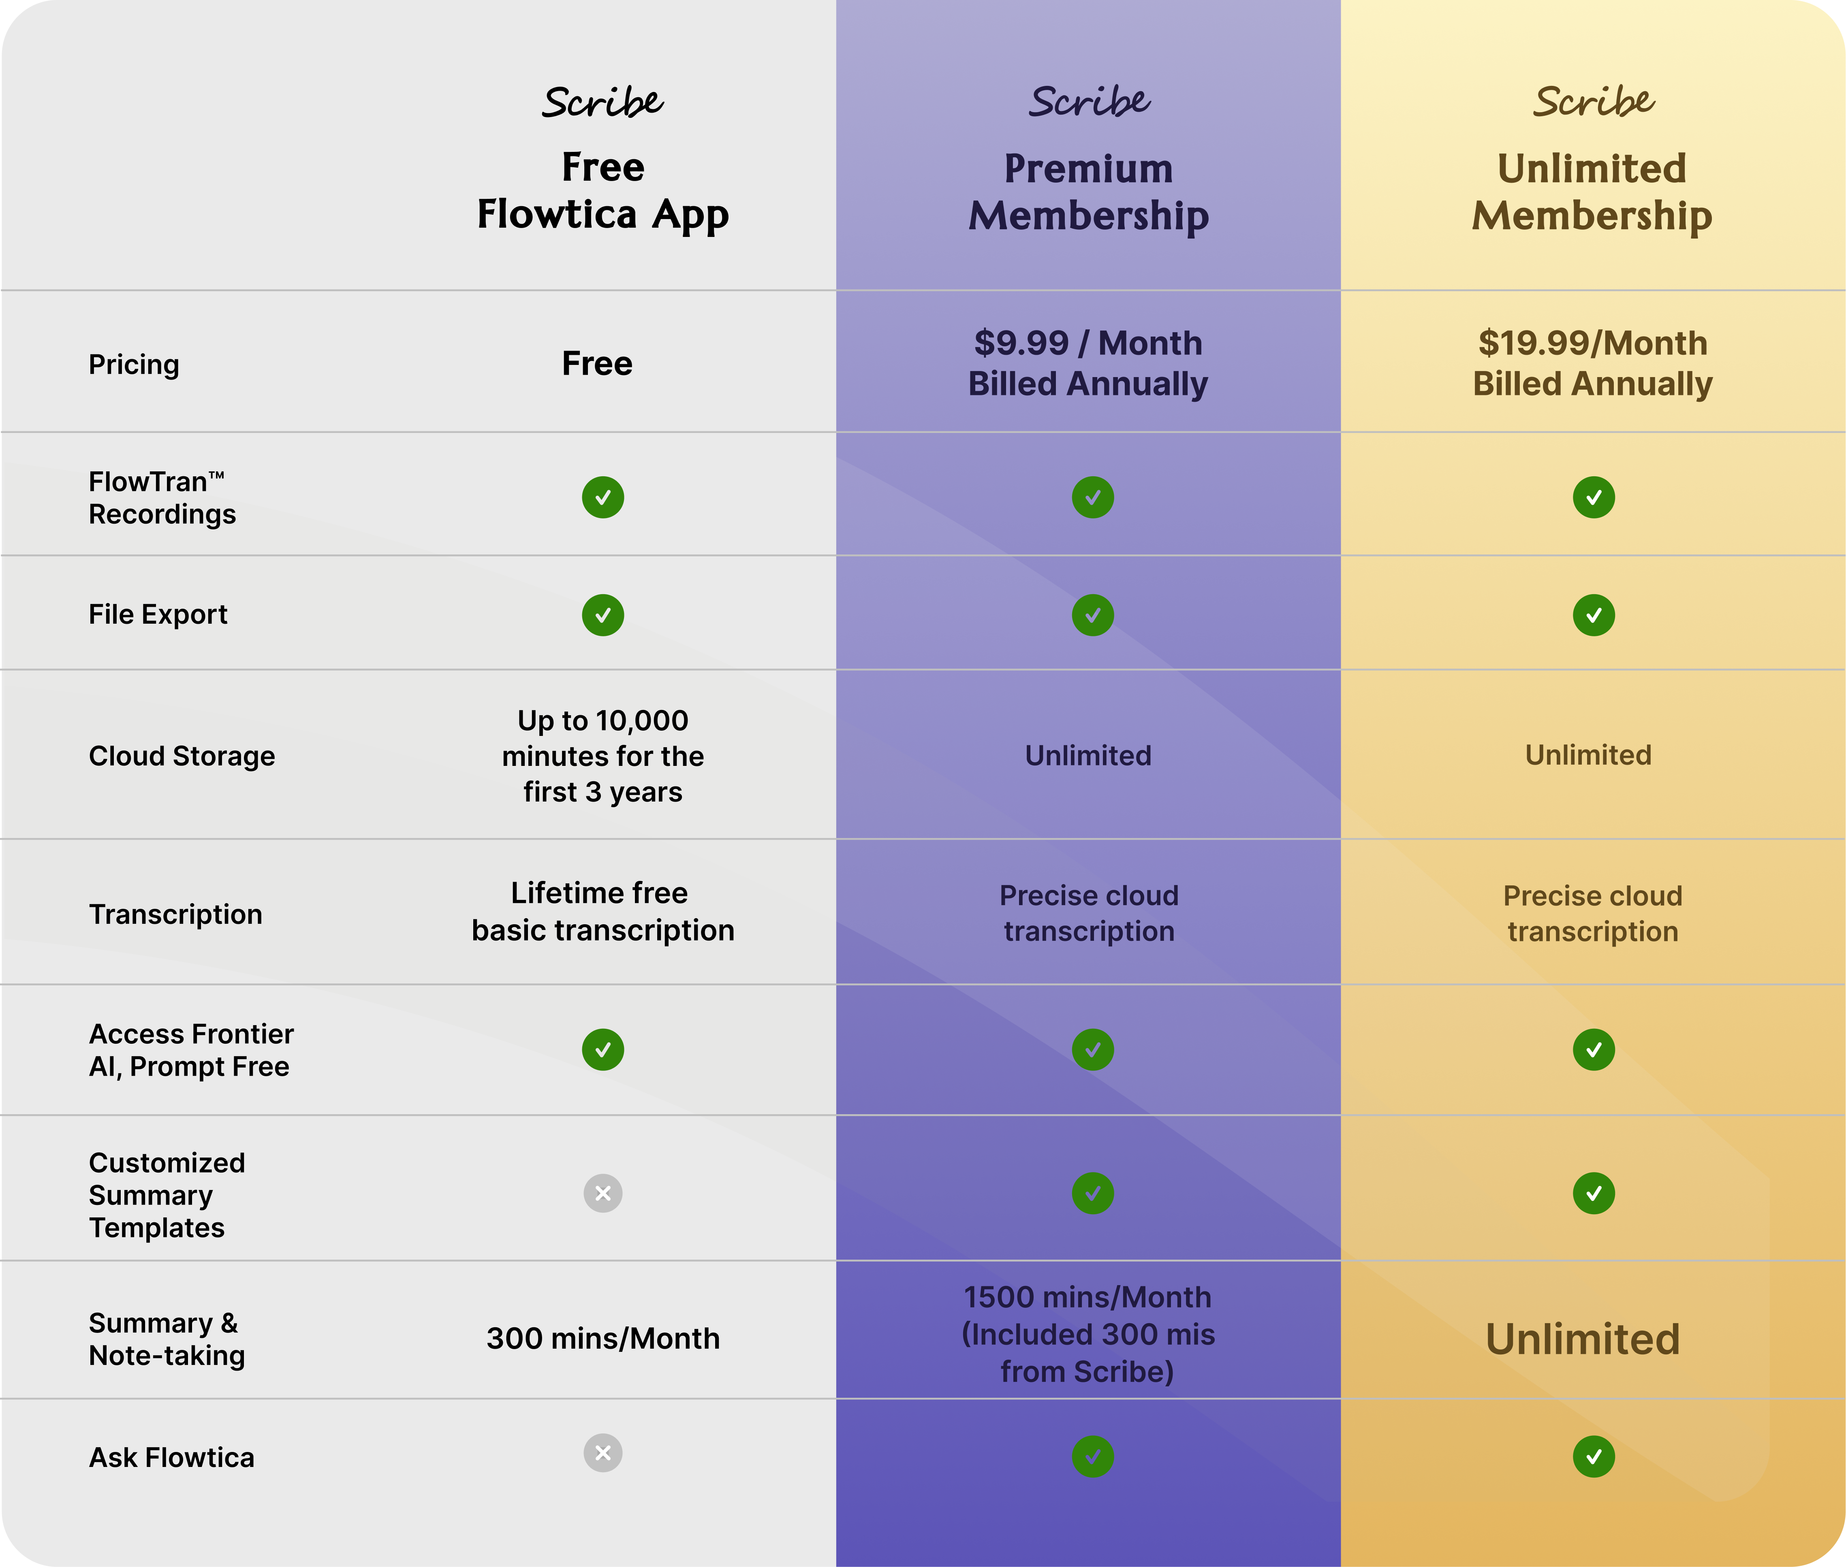Click the gray X for Ask Flowtica
Viewport: 1846px width, 1567px height.
click(603, 1453)
